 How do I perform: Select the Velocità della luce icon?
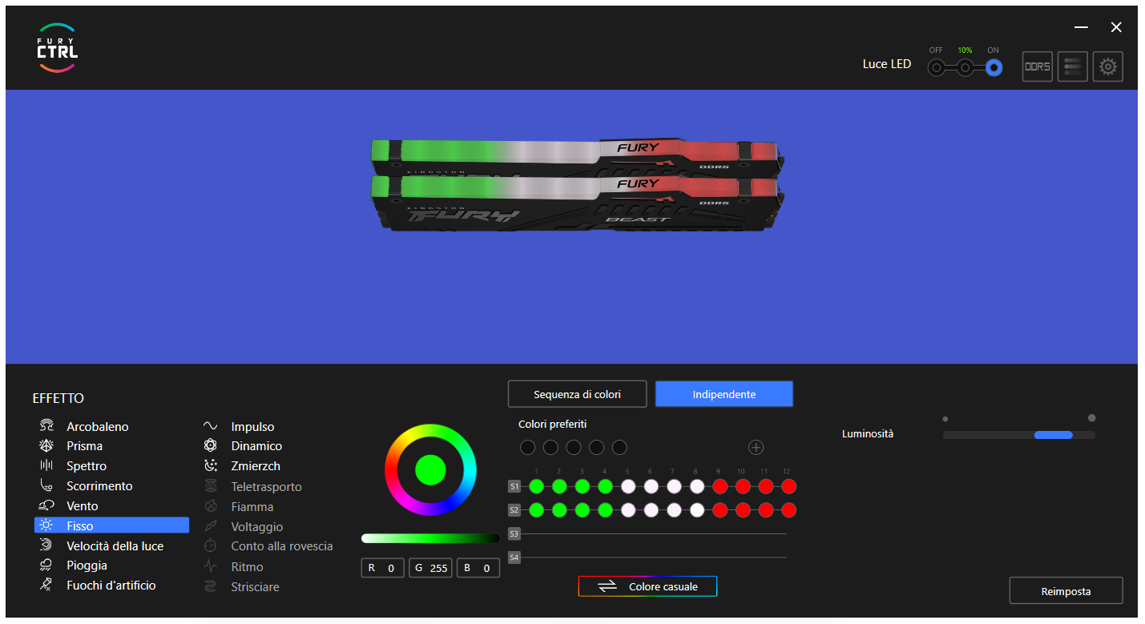[x=46, y=545]
